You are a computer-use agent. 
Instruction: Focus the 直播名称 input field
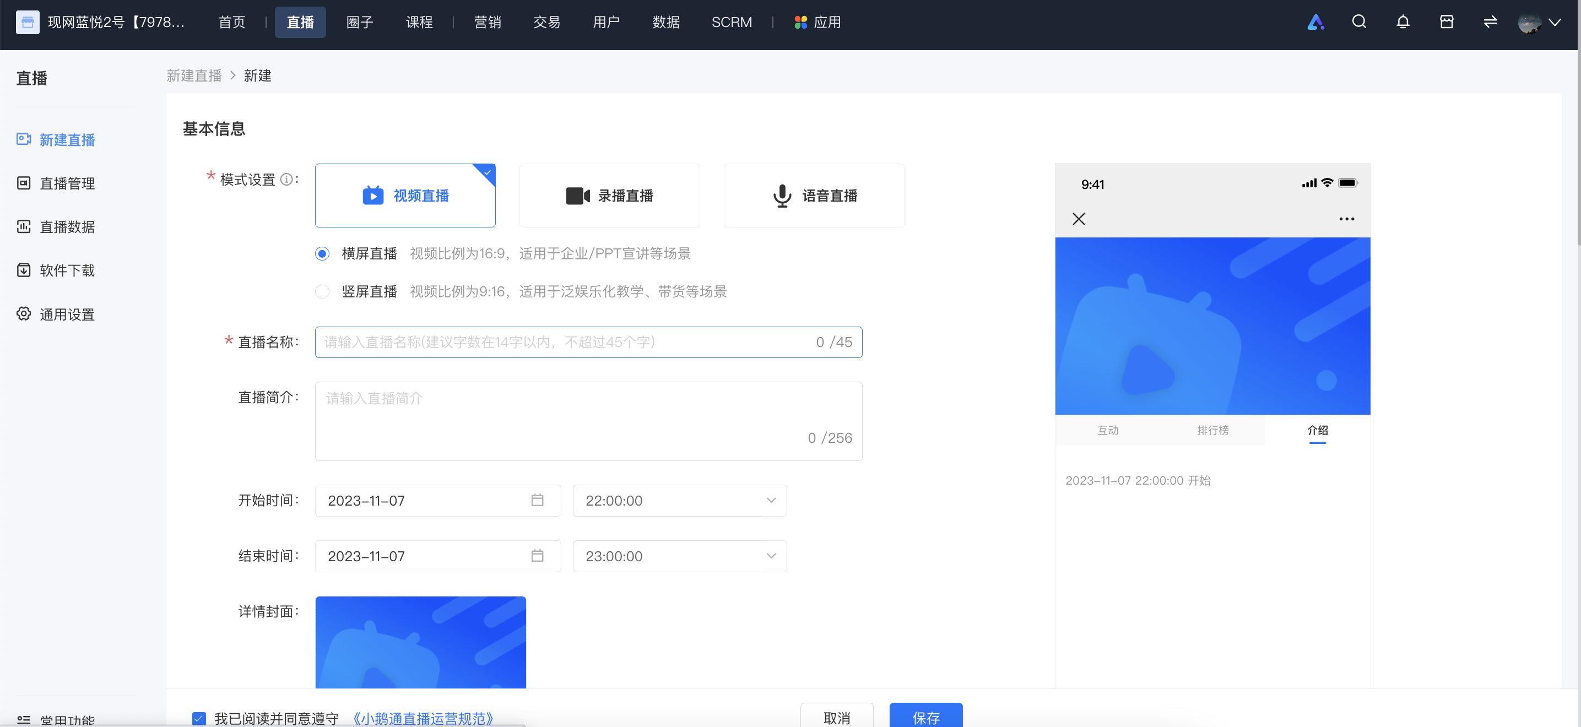click(x=588, y=341)
